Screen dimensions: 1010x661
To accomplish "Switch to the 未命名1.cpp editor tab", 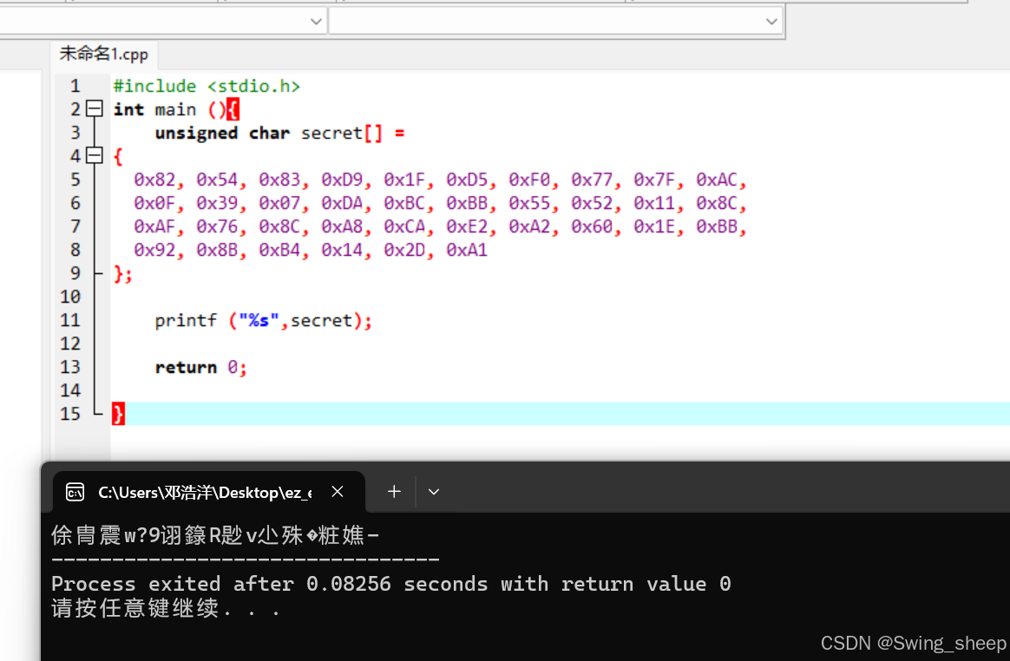I will (x=104, y=54).
